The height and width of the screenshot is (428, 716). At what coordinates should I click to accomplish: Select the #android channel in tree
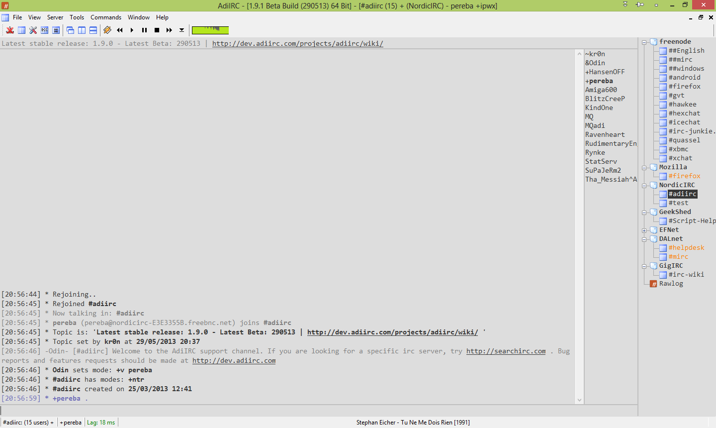tap(684, 77)
